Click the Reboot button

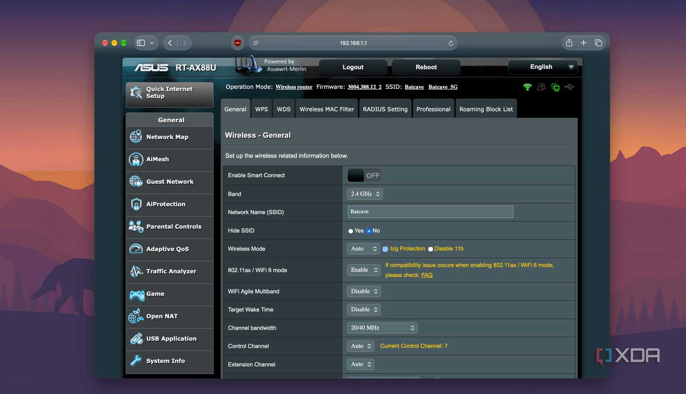426,67
